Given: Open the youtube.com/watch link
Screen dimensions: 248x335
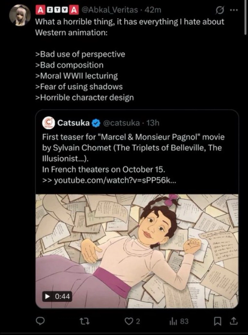Looking at the screenshot, I should click(x=115, y=181).
